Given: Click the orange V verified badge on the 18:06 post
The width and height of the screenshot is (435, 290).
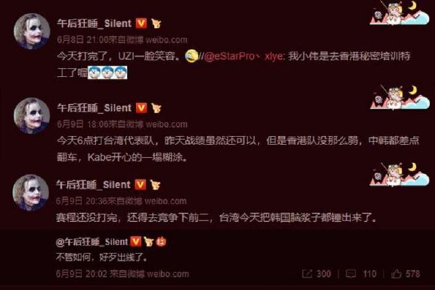Looking at the screenshot, I should point(141,108).
